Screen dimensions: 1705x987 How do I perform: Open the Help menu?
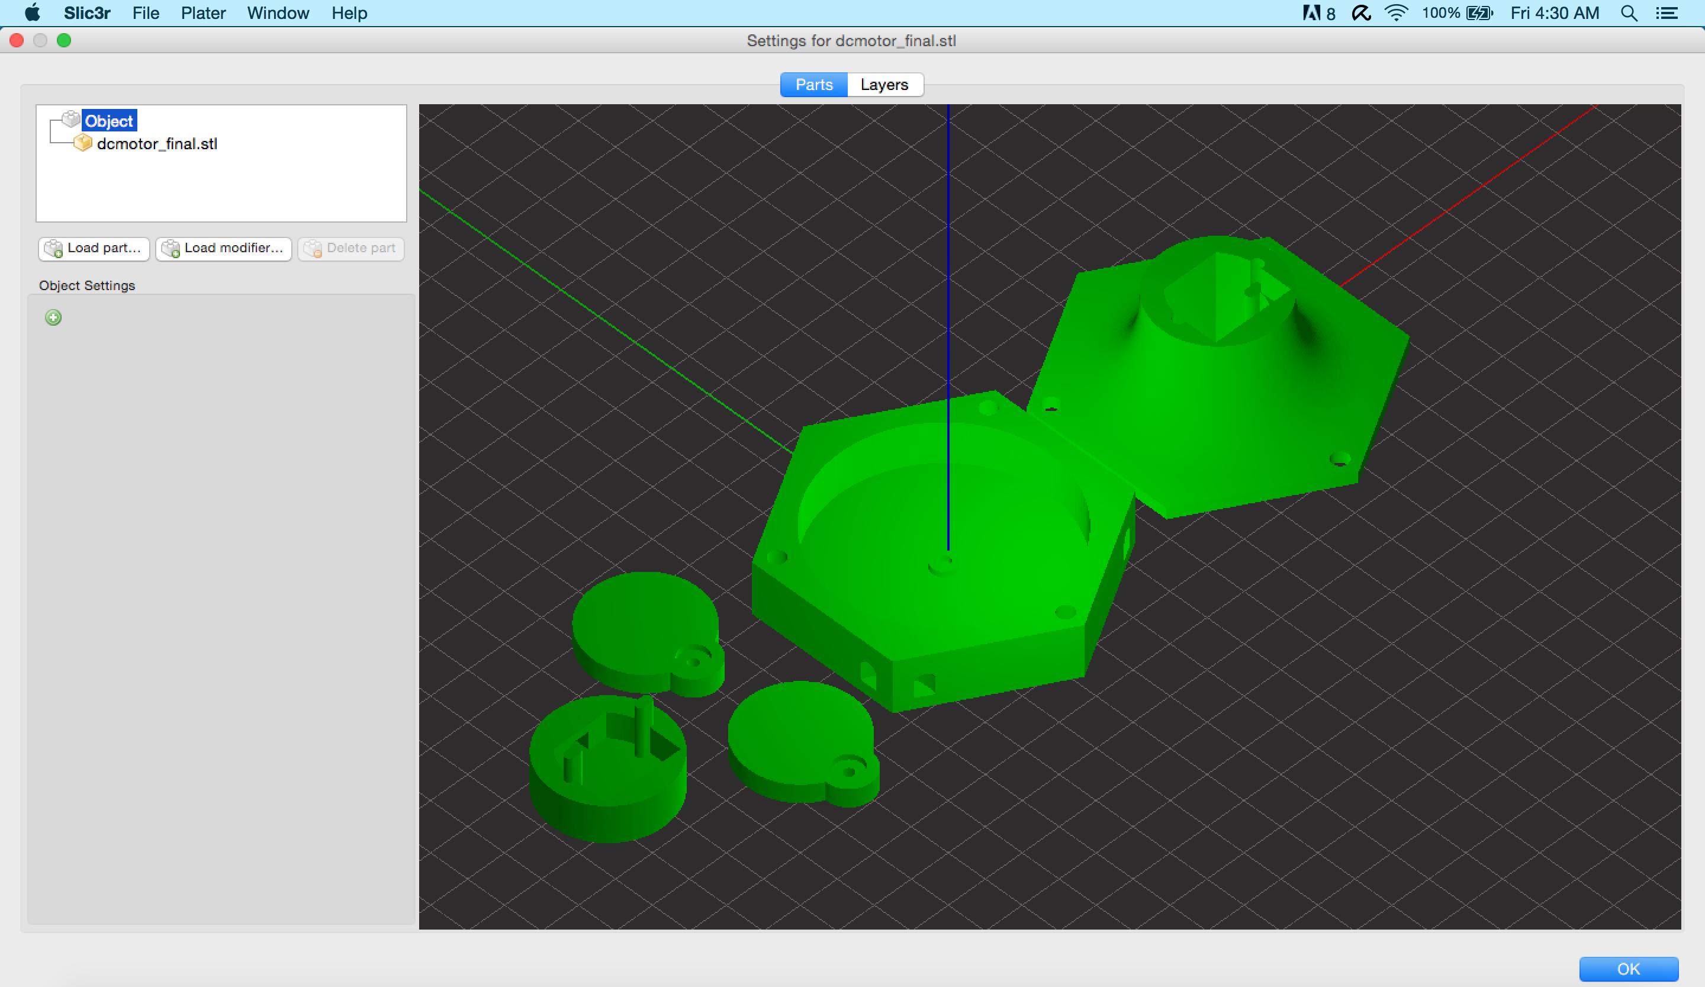point(349,13)
